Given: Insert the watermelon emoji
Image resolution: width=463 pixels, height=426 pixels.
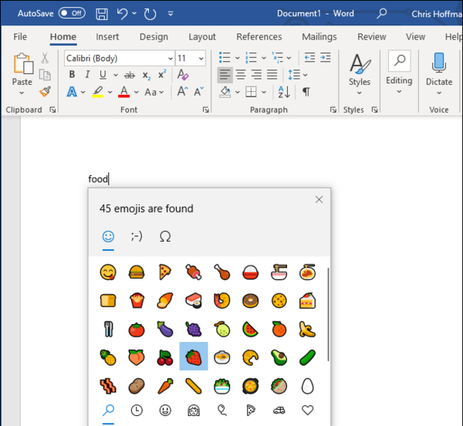Looking at the screenshot, I should 250,330.
